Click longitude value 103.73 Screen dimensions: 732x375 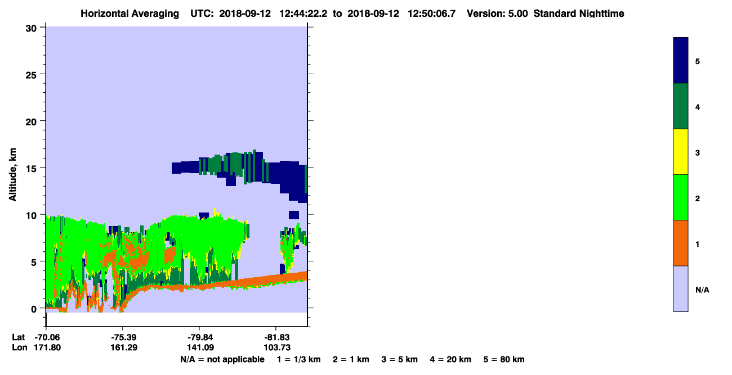[x=276, y=348]
